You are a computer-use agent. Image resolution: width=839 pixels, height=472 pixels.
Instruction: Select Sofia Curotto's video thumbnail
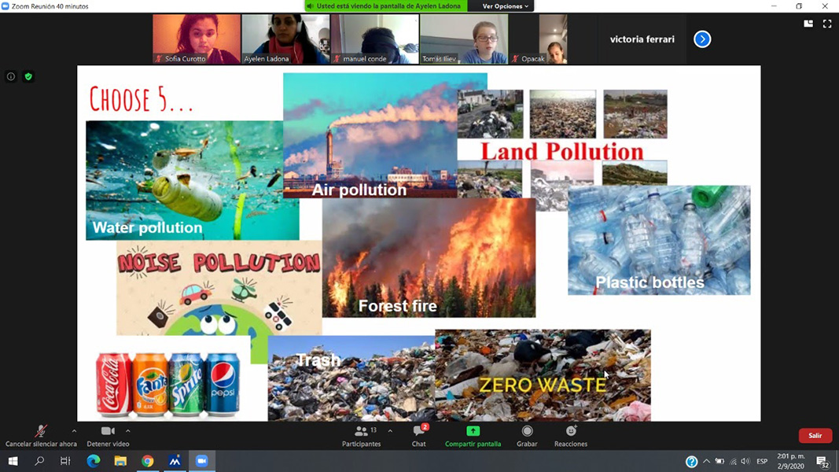pyautogui.click(x=197, y=39)
